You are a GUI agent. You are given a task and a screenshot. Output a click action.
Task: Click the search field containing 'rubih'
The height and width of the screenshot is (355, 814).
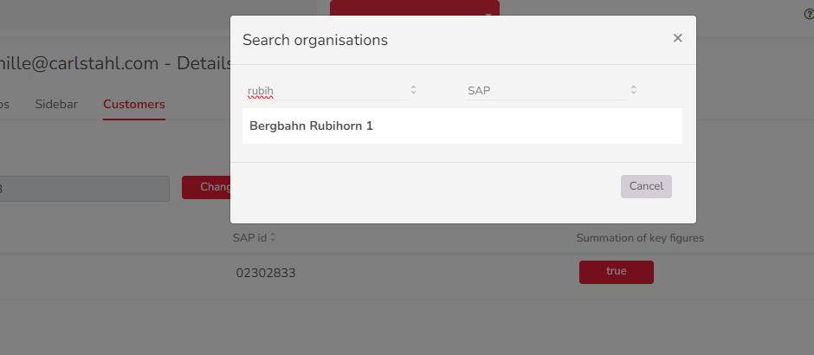pos(325,90)
